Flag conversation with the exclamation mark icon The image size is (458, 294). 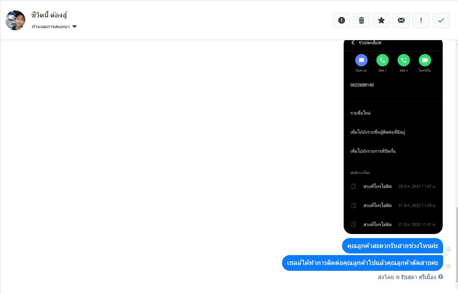(x=421, y=20)
